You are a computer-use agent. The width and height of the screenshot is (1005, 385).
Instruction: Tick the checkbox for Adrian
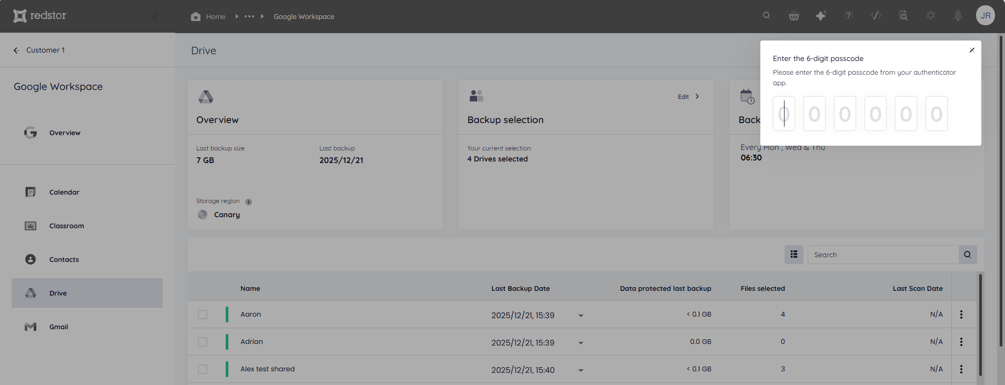(x=203, y=342)
